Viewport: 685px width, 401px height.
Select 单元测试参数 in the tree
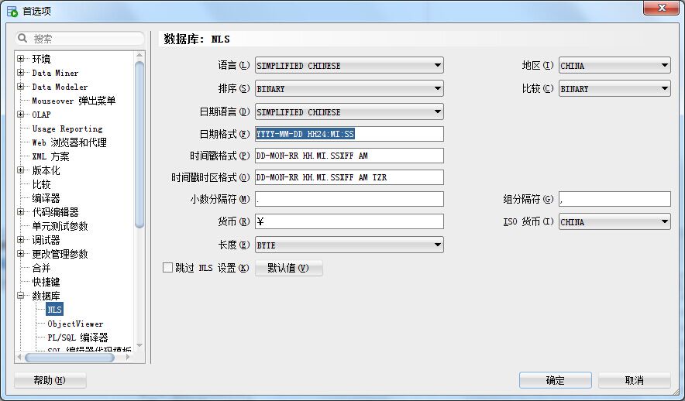click(x=60, y=226)
